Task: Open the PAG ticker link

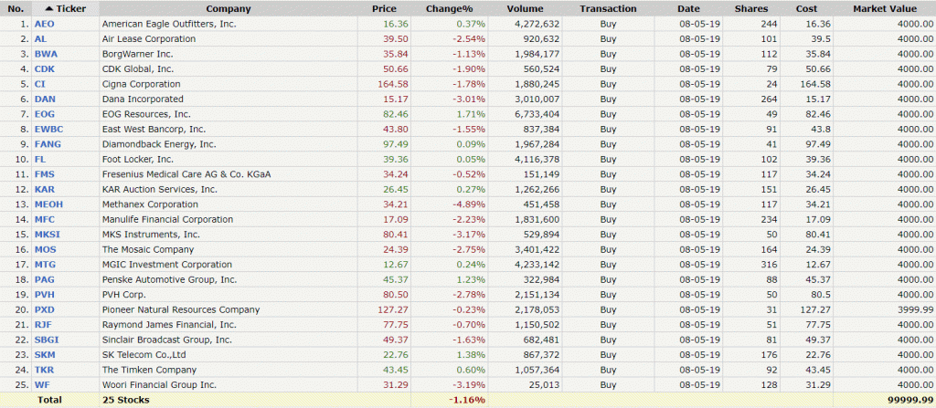Action: 45,279
